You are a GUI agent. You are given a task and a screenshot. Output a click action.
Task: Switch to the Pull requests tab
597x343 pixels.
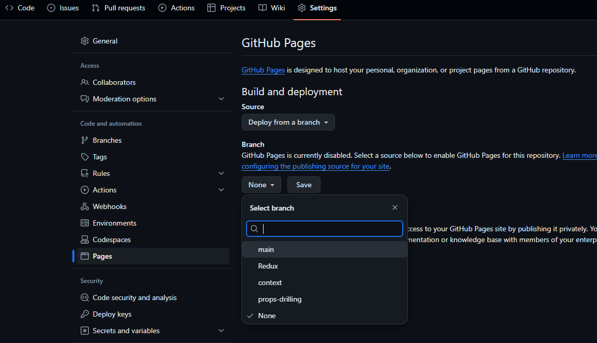[x=118, y=8]
